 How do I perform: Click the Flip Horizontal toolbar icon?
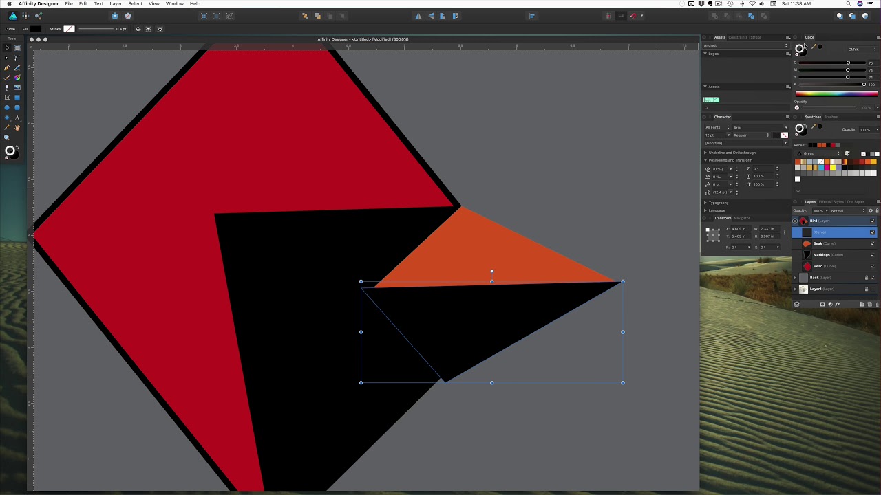[418, 16]
